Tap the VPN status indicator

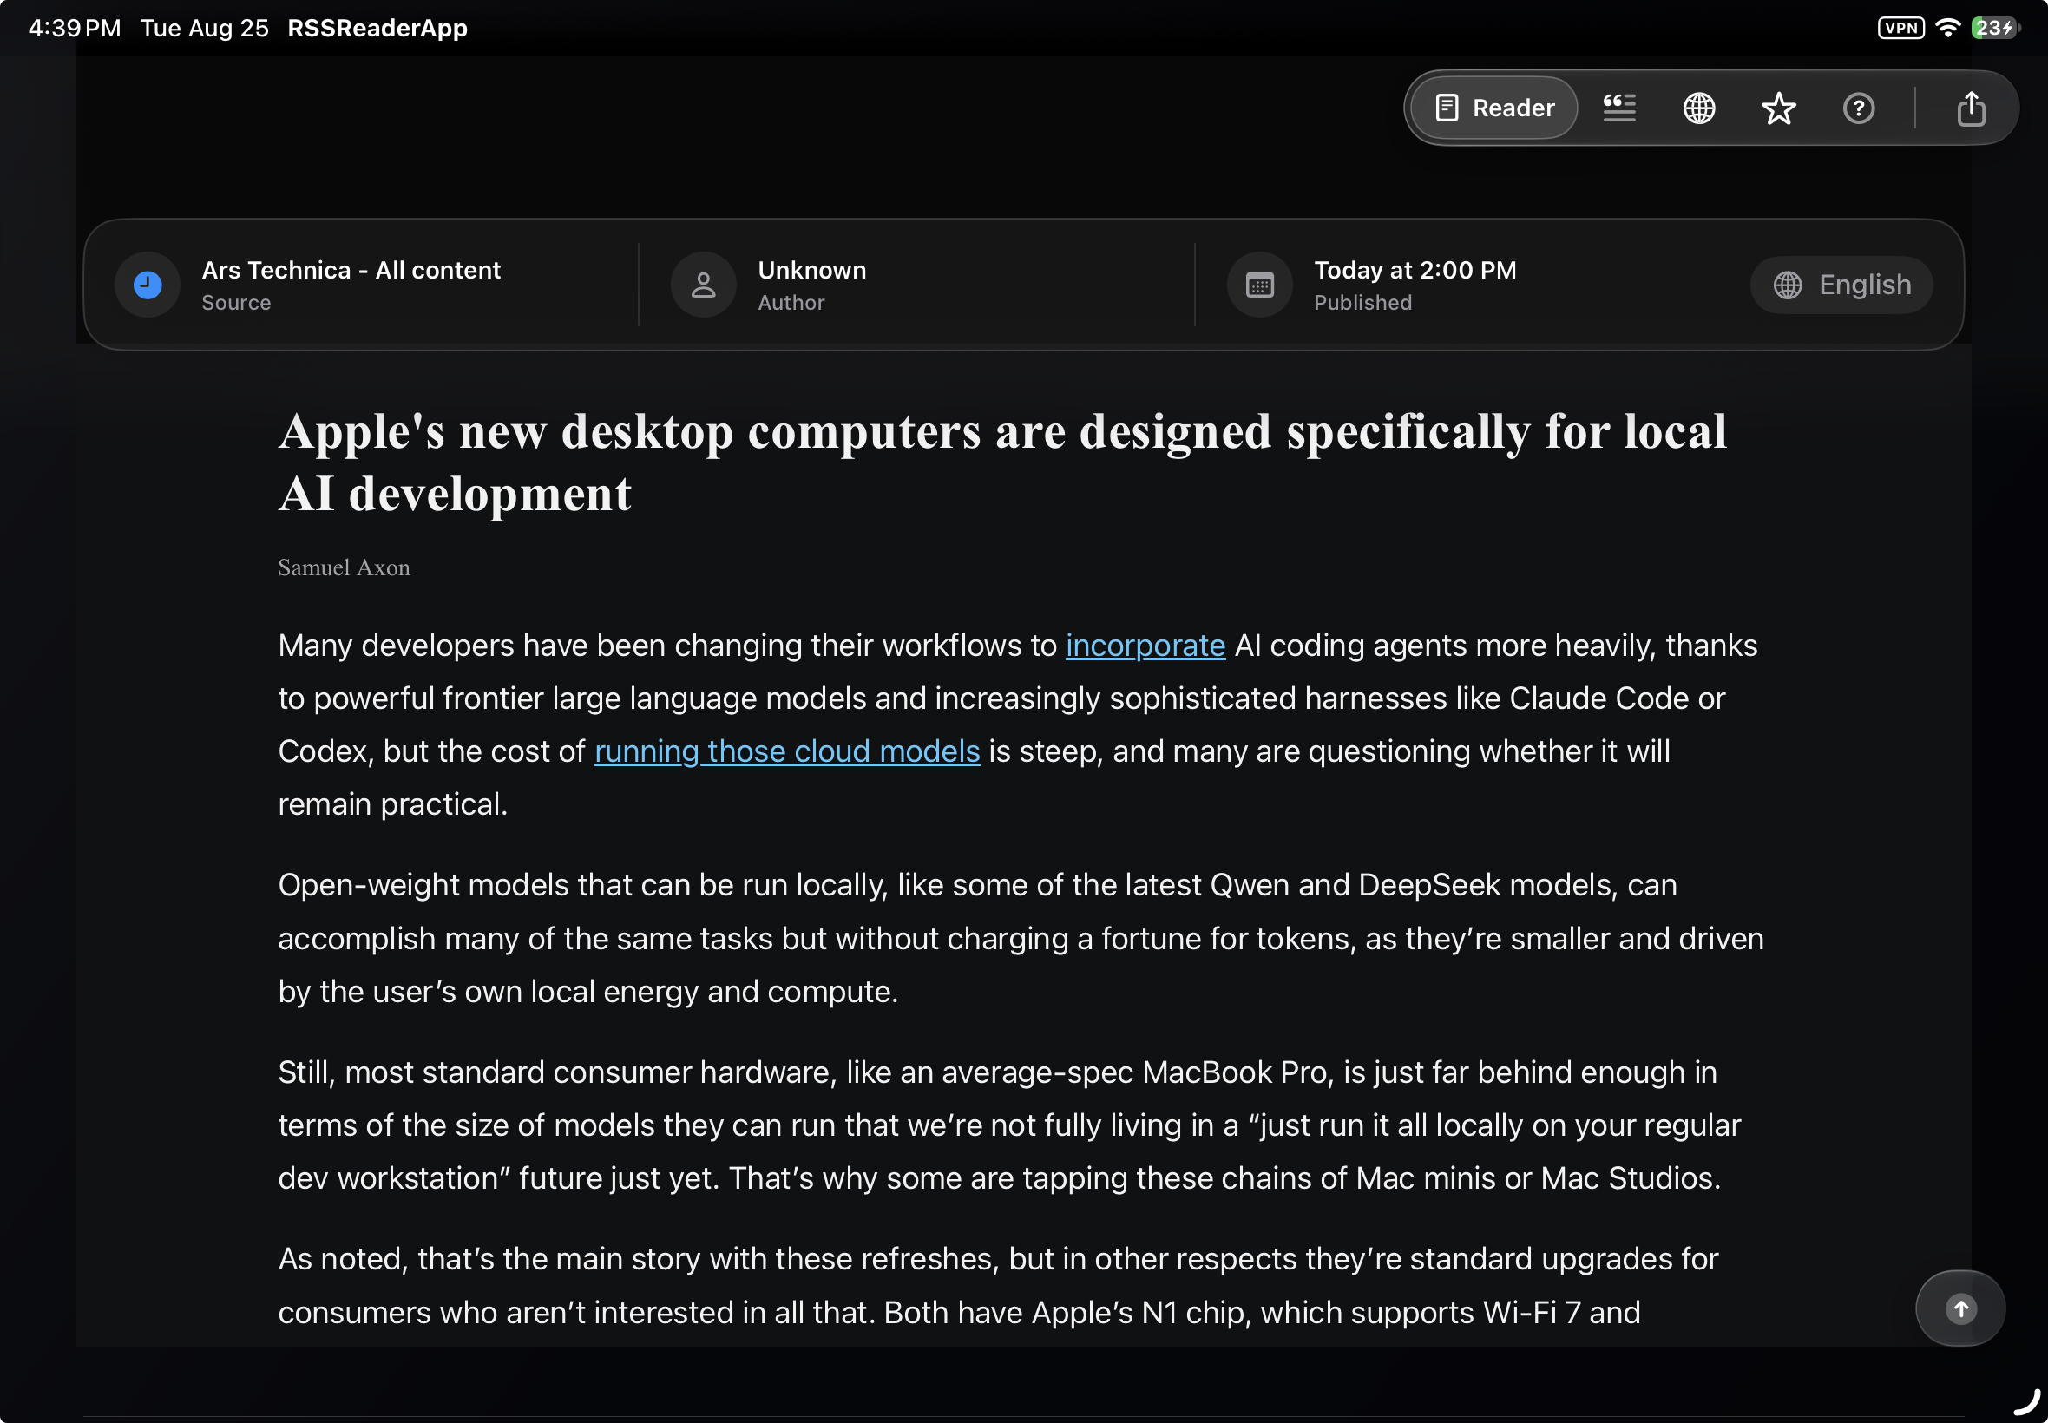coord(1900,28)
